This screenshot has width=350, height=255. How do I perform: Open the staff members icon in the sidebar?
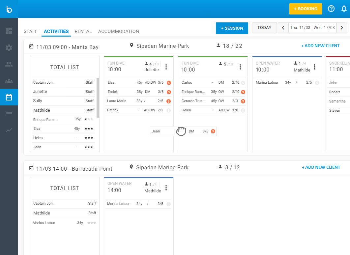click(9, 64)
